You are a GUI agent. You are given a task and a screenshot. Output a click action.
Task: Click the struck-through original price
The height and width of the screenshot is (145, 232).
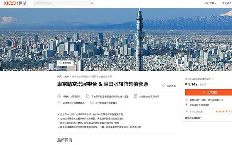click(x=203, y=84)
